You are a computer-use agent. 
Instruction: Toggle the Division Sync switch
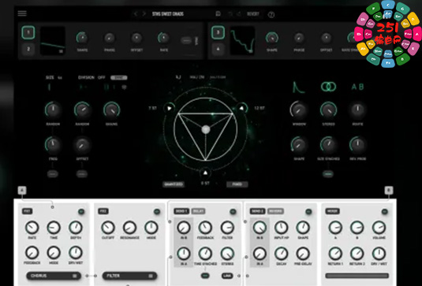tap(119, 78)
